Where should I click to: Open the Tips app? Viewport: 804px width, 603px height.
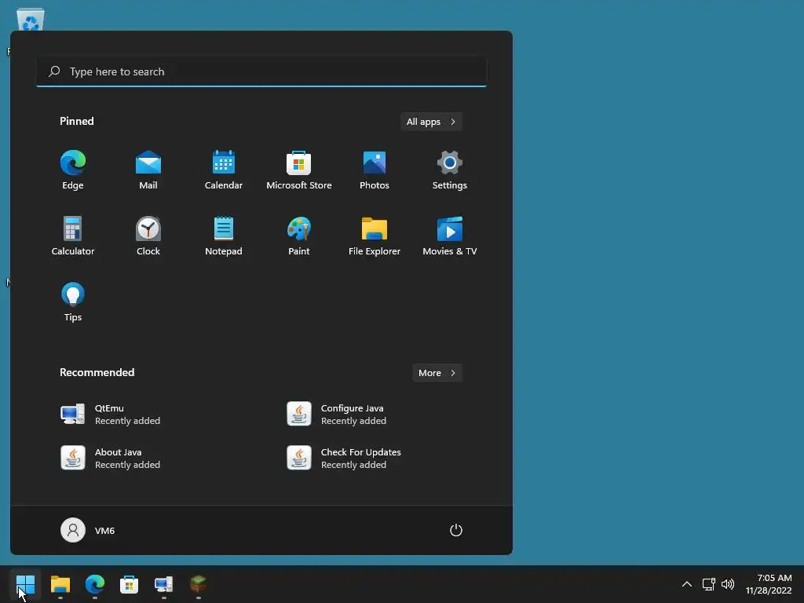(73, 302)
